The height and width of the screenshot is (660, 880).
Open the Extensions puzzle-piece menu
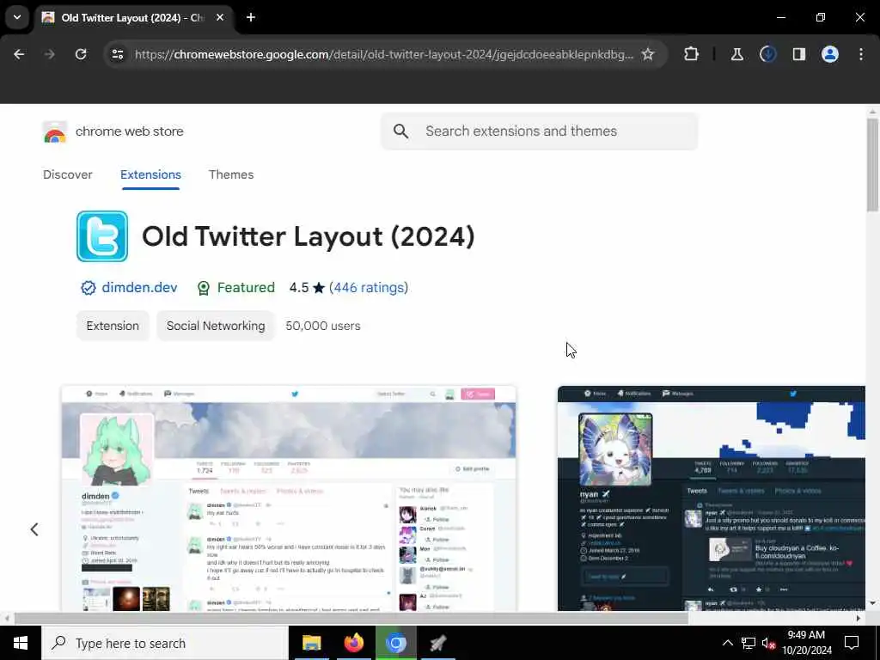pyautogui.click(x=692, y=54)
